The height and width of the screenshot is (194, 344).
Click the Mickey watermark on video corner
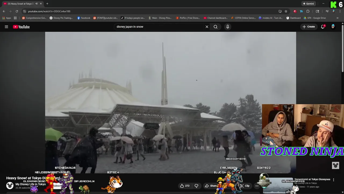(335, 165)
